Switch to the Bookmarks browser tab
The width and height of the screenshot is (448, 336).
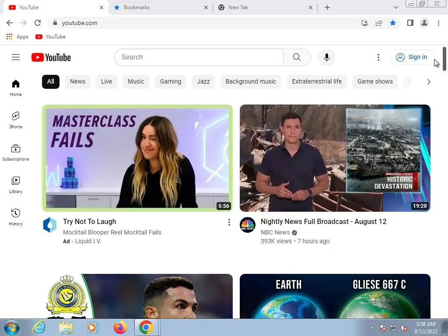point(157,7)
